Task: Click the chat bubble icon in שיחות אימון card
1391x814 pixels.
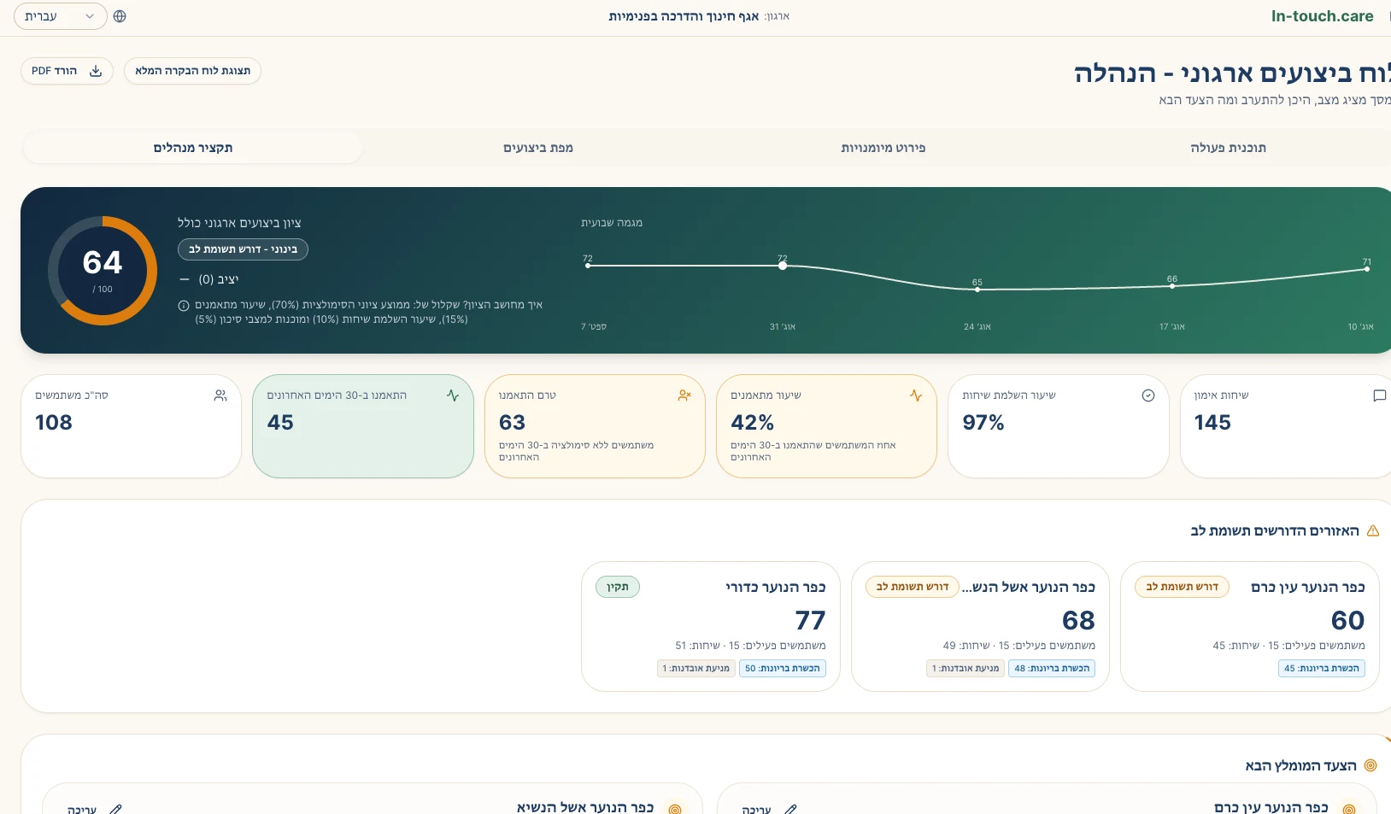Action: (x=1379, y=395)
